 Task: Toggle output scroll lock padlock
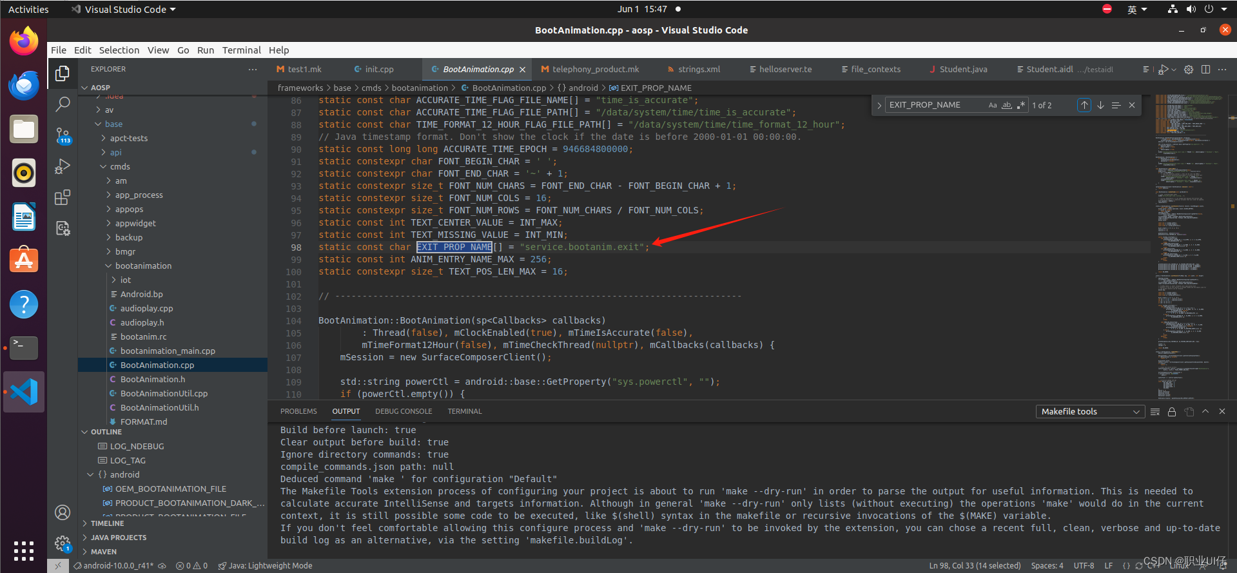[x=1172, y=411]
